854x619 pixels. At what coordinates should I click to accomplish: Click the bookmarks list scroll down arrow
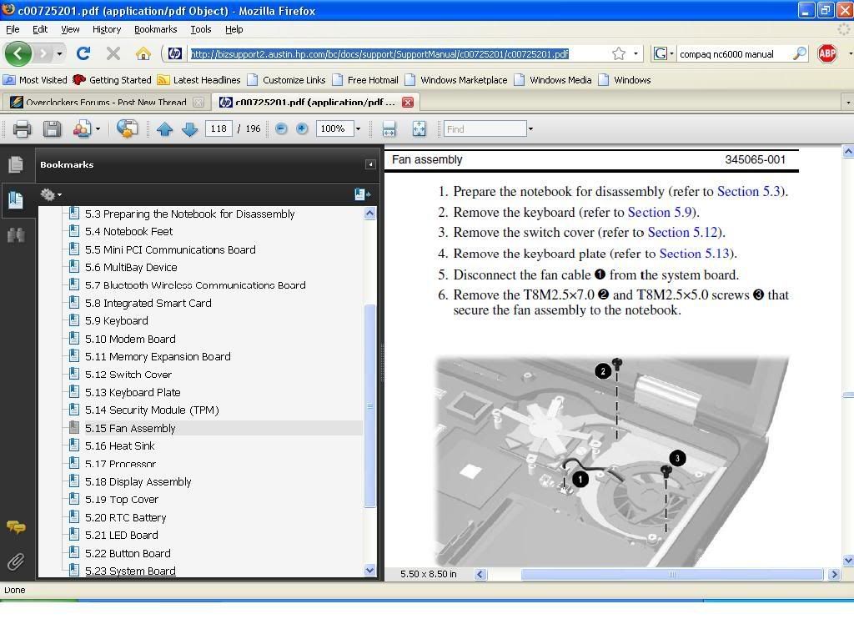click(369, 570)
